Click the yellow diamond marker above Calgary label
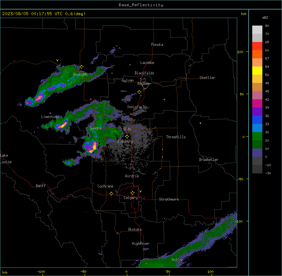 coord(132,193)
